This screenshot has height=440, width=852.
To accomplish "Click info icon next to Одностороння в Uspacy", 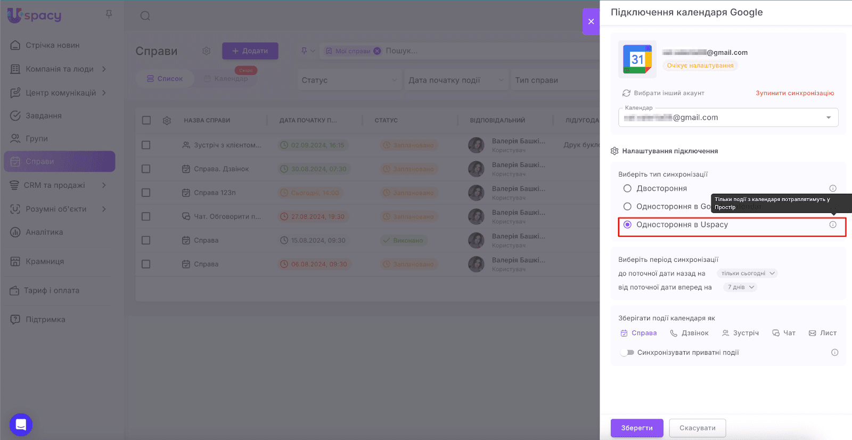I will click(833, 225).
